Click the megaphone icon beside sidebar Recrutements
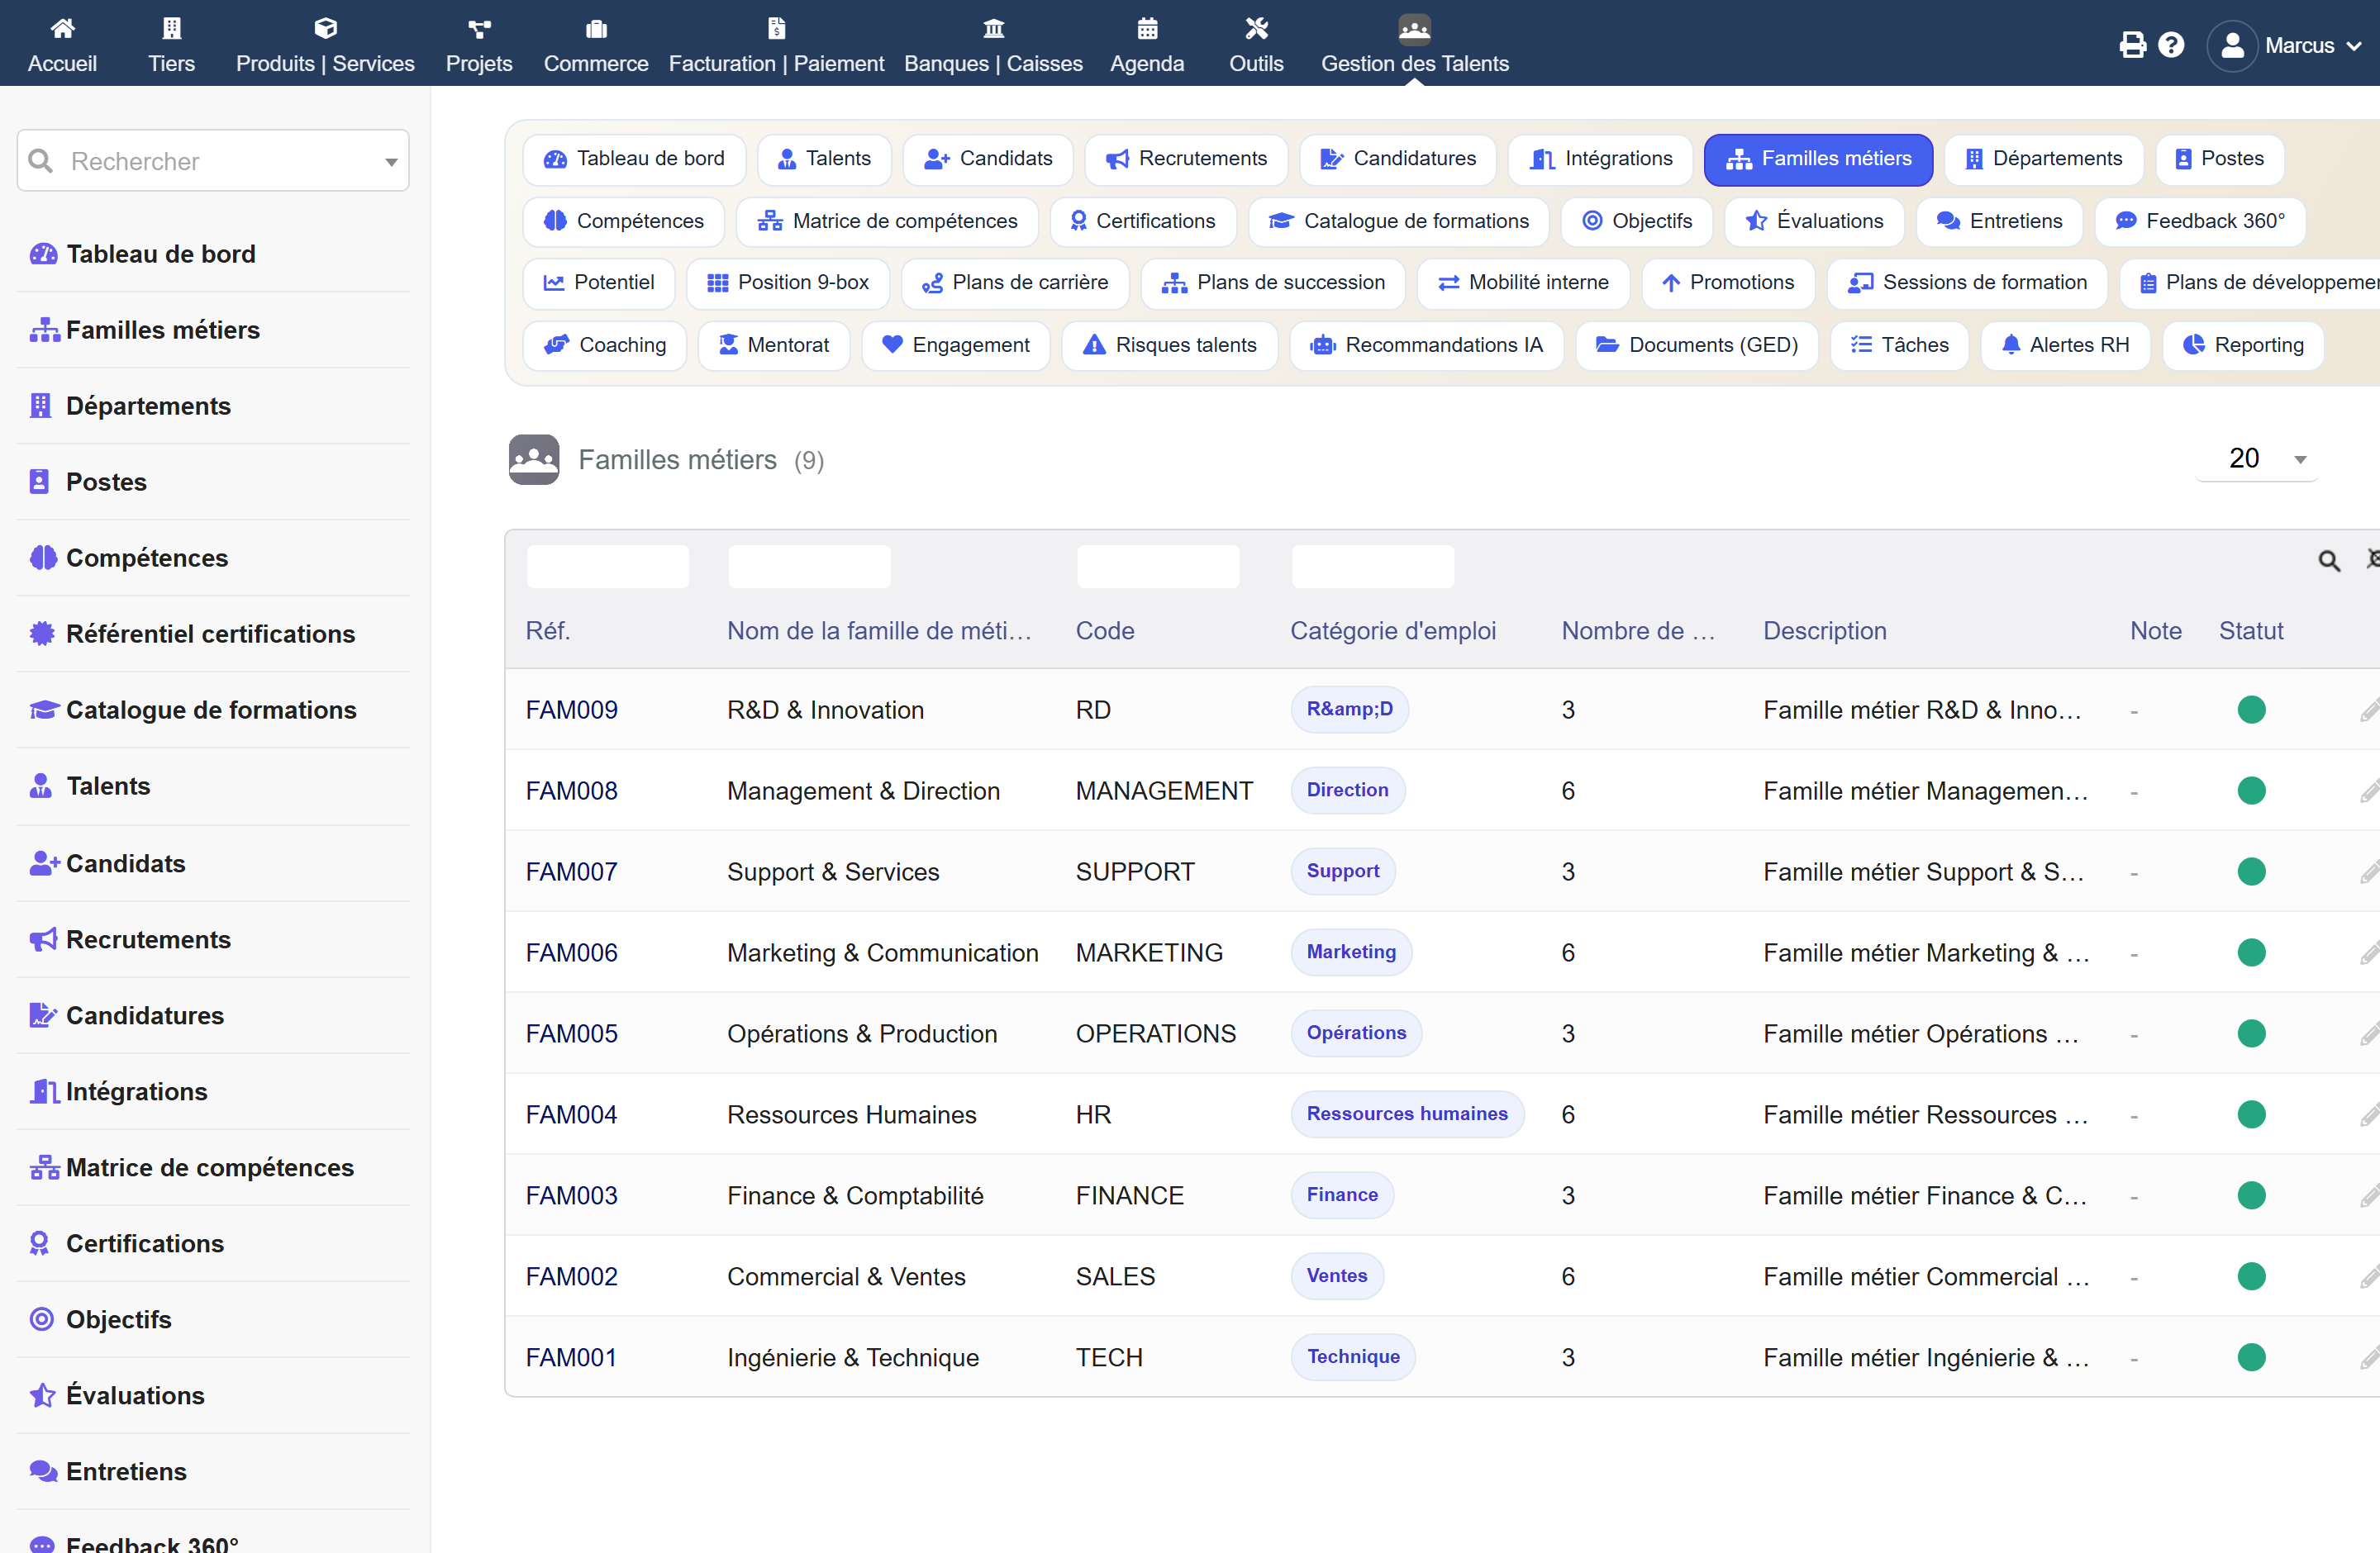2380x1553 pixels. (x=43, y=939)
